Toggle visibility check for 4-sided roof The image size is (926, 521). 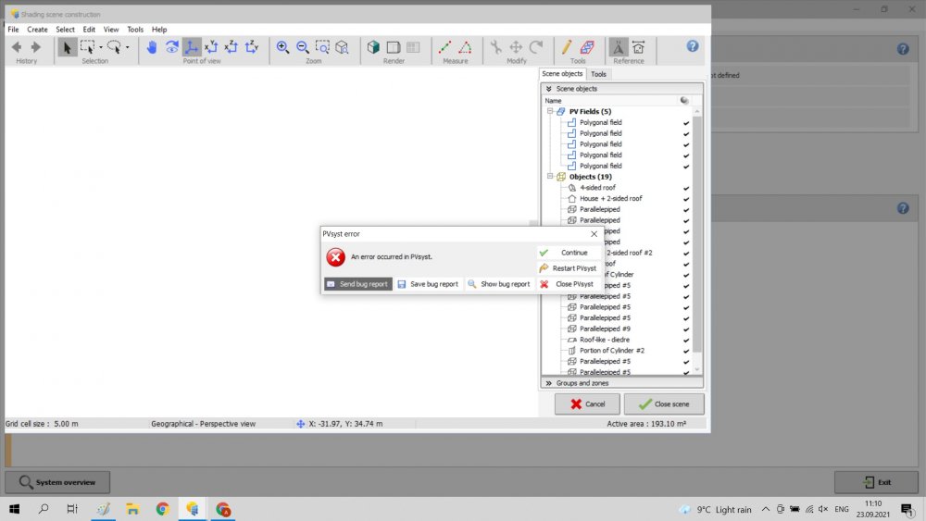coord(686,188)
